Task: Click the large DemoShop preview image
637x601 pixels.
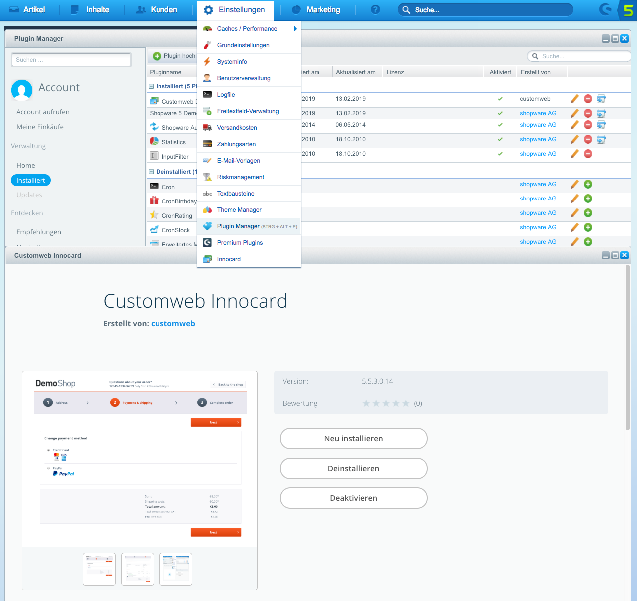Action: pos(140,459)
